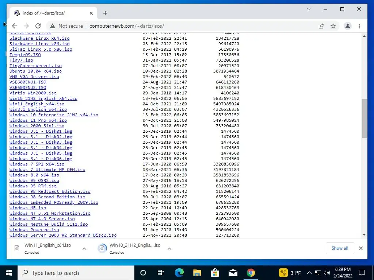Open the Chrome three-dot menu
This screenshot has height=280, width=374.
coord(359,26)
